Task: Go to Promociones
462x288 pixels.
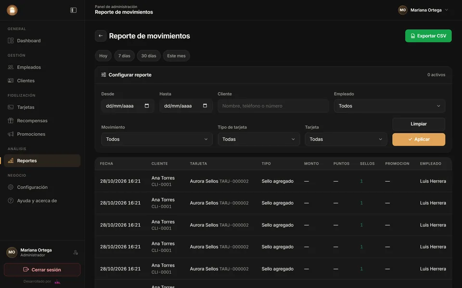Action: [42, 134]
